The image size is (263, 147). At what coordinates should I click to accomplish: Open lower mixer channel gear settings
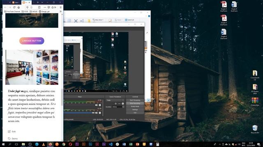coord(100,113)
